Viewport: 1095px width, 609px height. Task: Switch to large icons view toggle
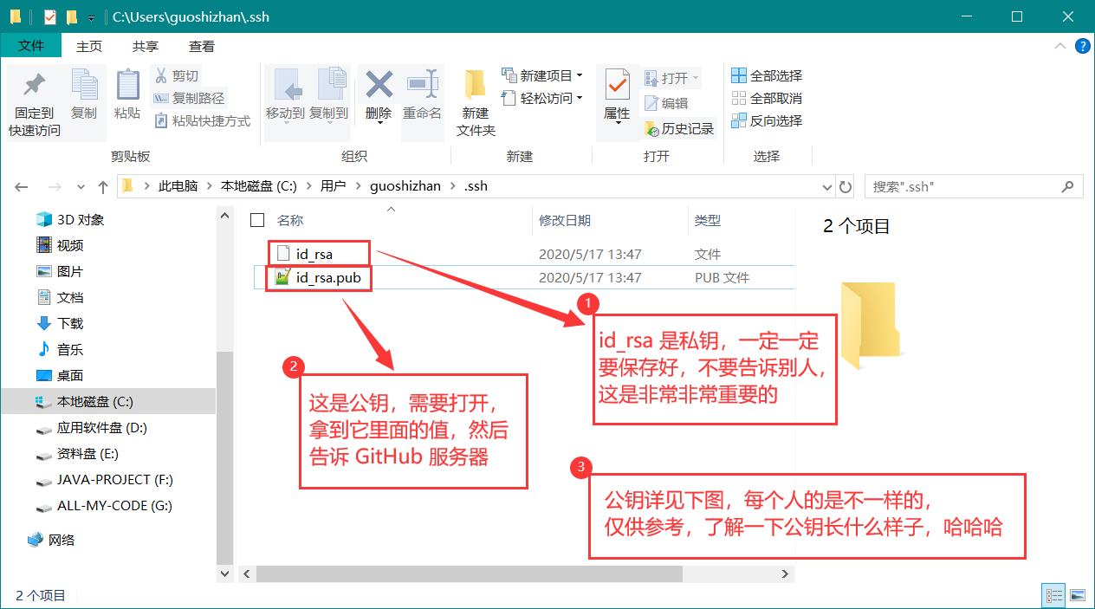pos(1077,595)
